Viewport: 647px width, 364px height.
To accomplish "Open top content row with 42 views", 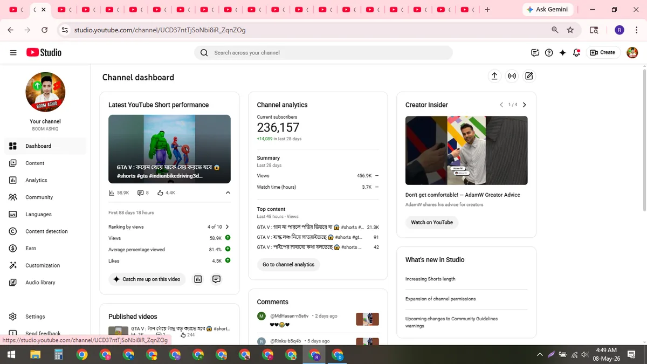I will pos(318,247).
